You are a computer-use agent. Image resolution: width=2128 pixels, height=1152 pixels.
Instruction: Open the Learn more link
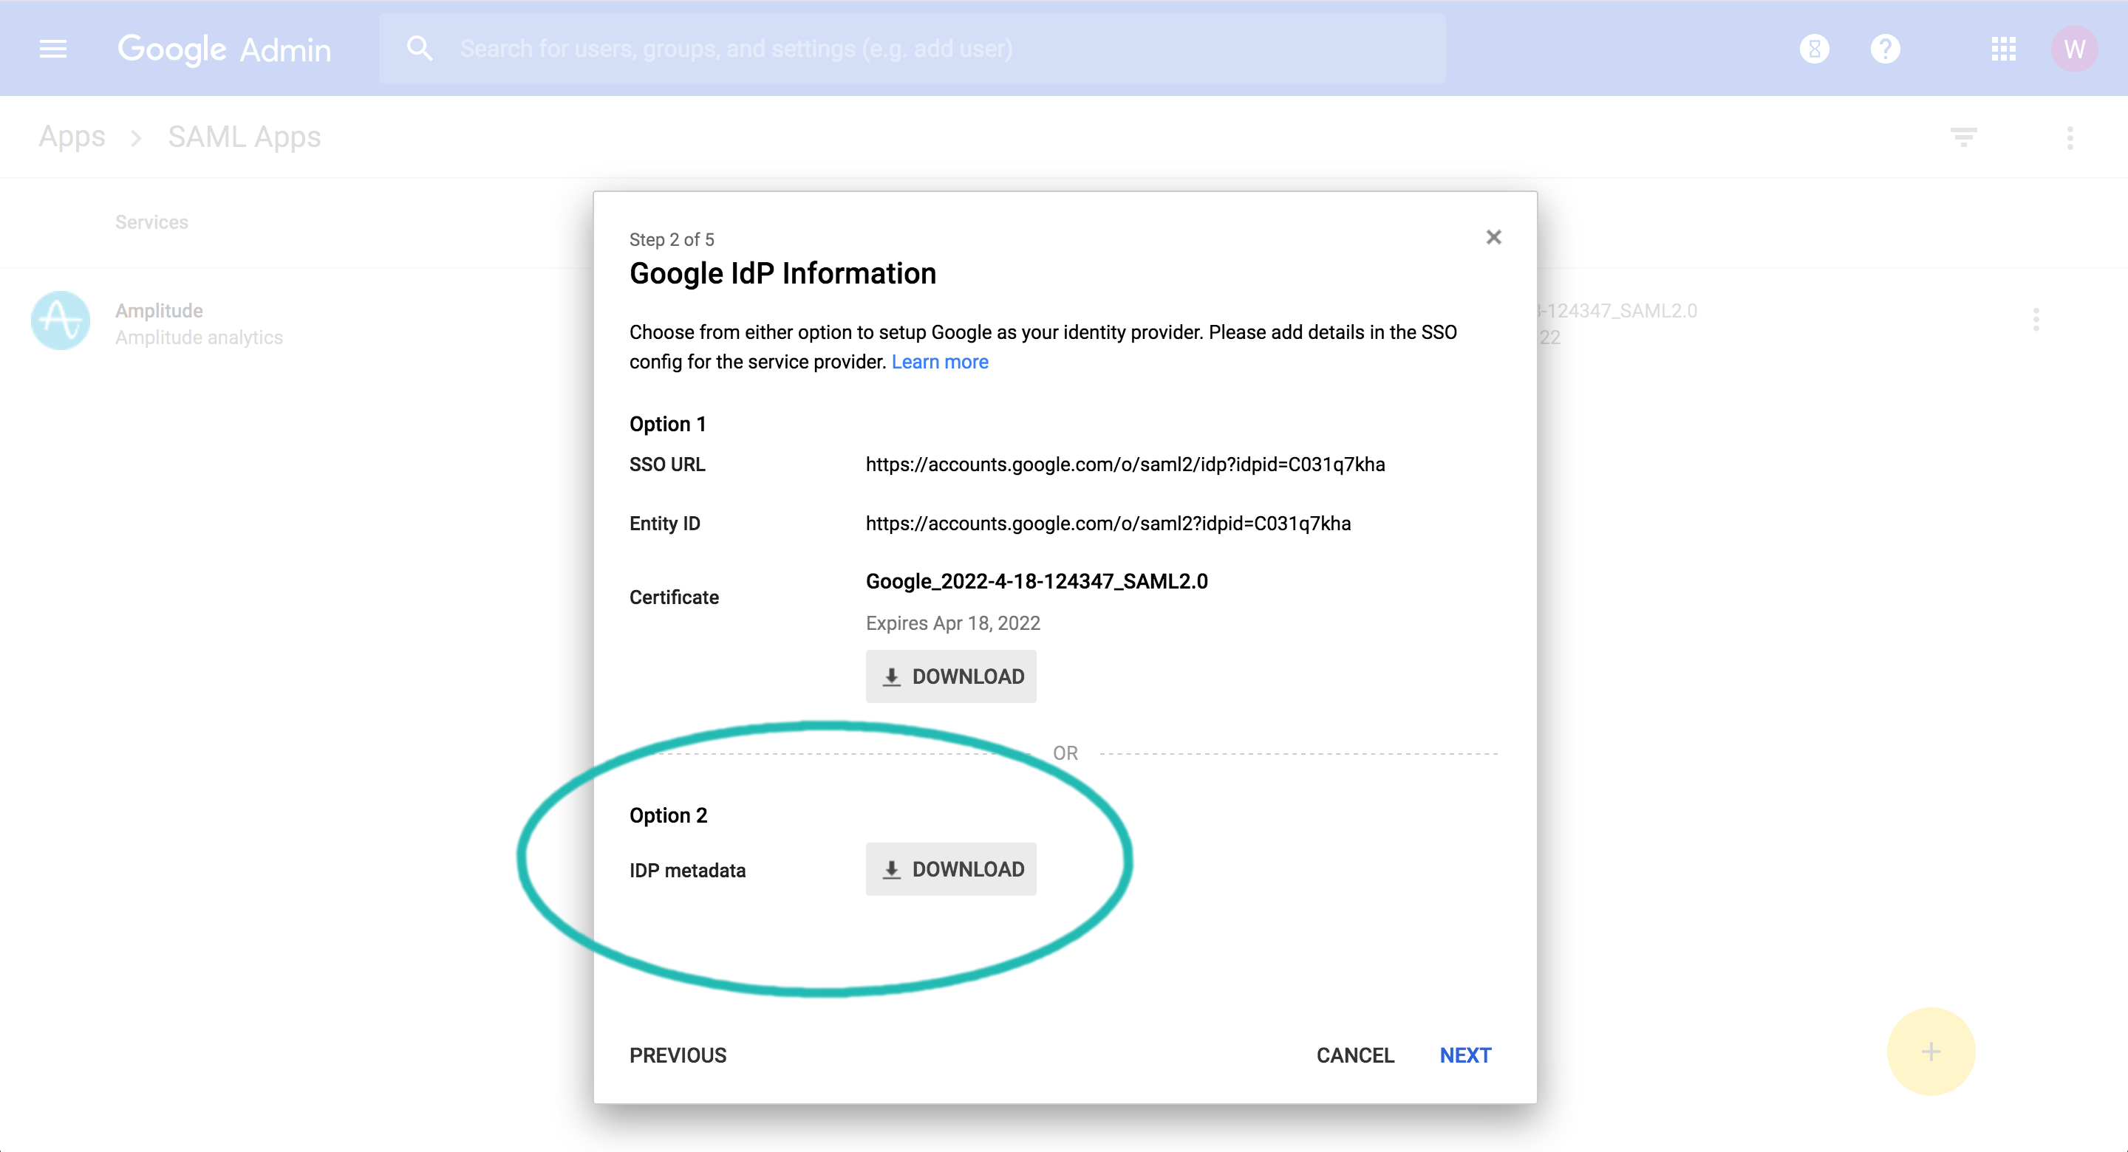tap(939, 361)
